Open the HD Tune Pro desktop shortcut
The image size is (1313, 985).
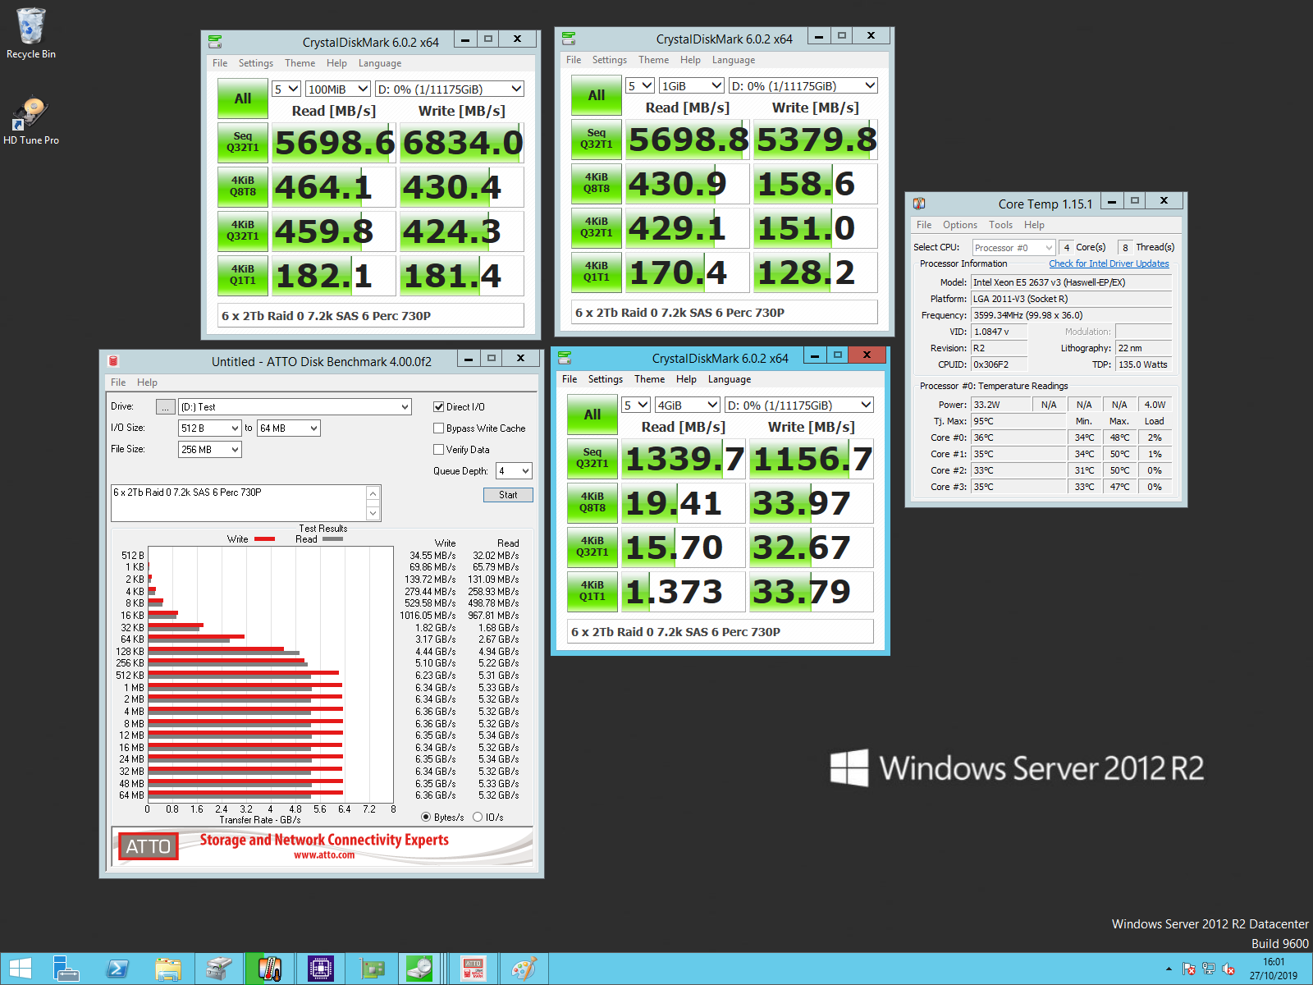31,121
